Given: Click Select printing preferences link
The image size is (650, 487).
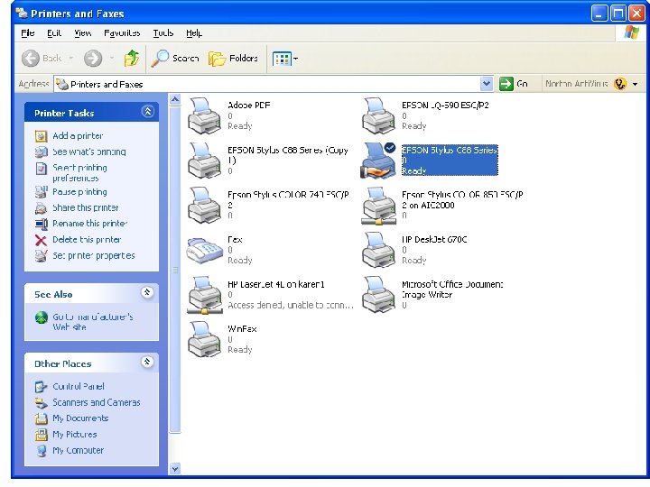Looking at the screenshot, I should point(80,172).
